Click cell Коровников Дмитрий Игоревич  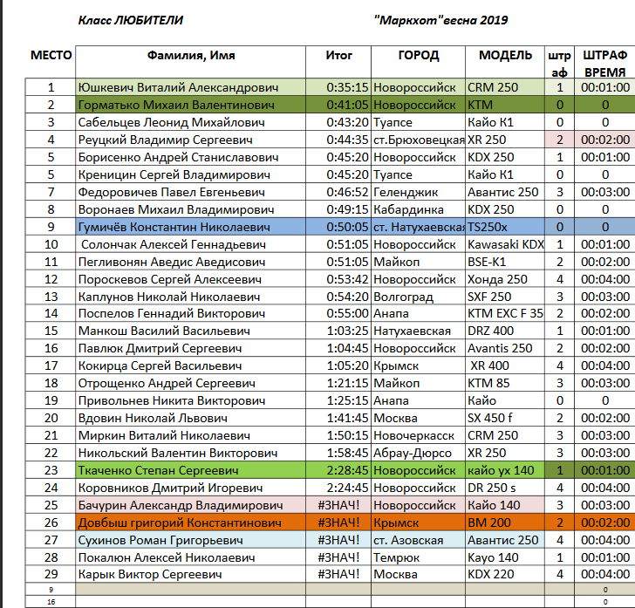[x=191, y=488]
